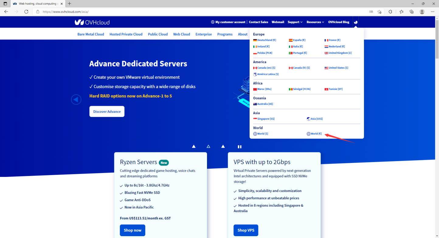The width and height of the screenshot is (439, 238).
Task: Click the region selector globe icon
Action: tap(356, 22)
